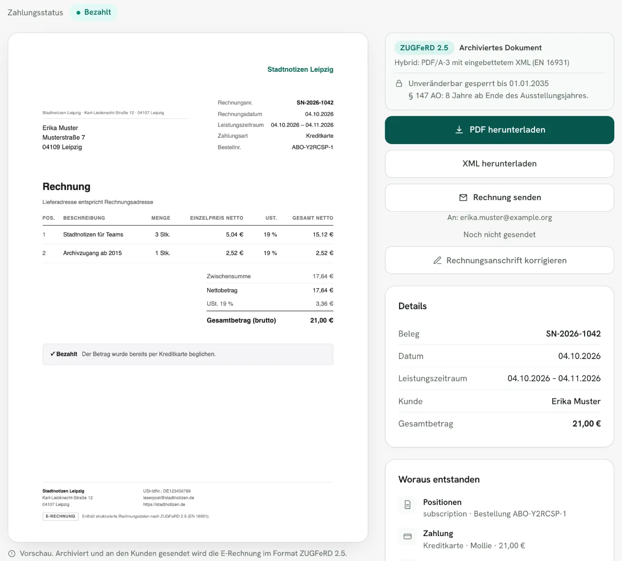Click the 'Noch nicht gesendet' status text
This screenshot has height=561, width=622.
tap(500, 235)
